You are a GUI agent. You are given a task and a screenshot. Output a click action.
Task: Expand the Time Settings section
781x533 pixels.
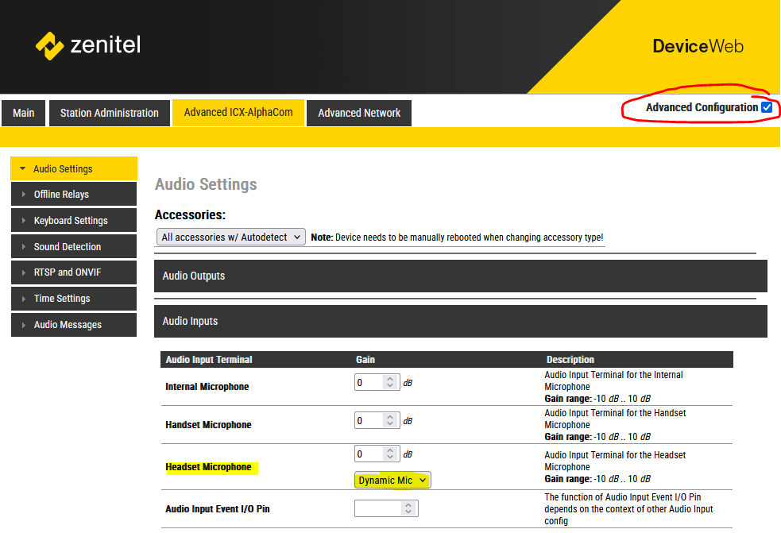click(73, 299)
